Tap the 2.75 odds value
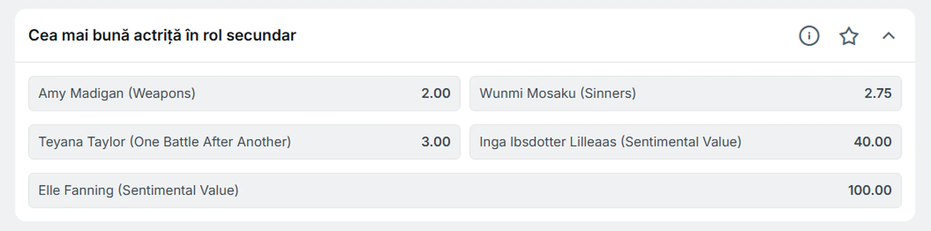Image resolution: width=931 pixels, height=231 pixels. tap(877, 93)
